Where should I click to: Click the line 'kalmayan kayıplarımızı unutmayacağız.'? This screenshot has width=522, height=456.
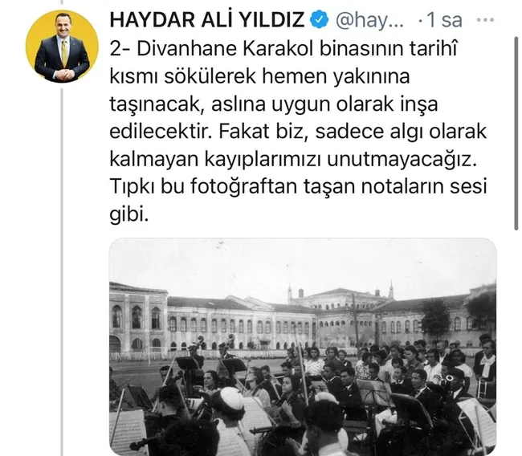(x=294, y=160)
